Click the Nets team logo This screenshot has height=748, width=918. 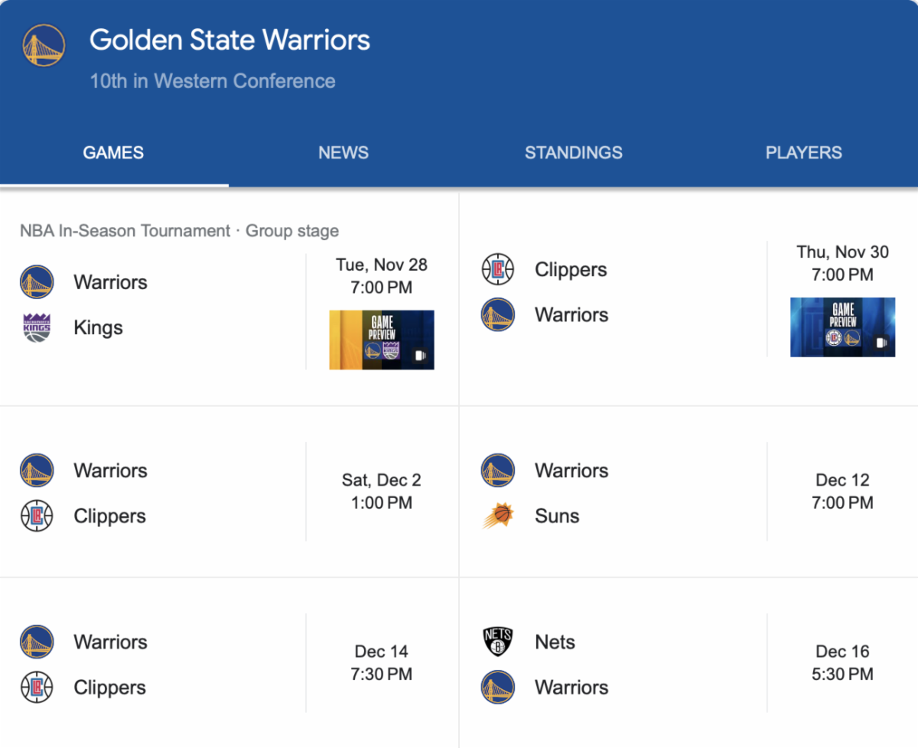(498, 642)
